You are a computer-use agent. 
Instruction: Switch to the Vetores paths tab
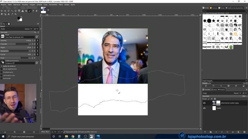(x=221, y=90)
